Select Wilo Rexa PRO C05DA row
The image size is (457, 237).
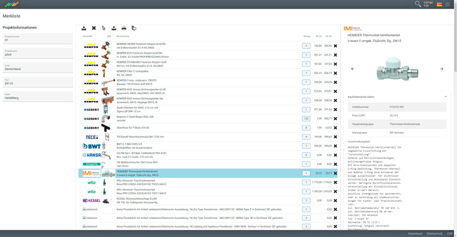pos(209,192)
